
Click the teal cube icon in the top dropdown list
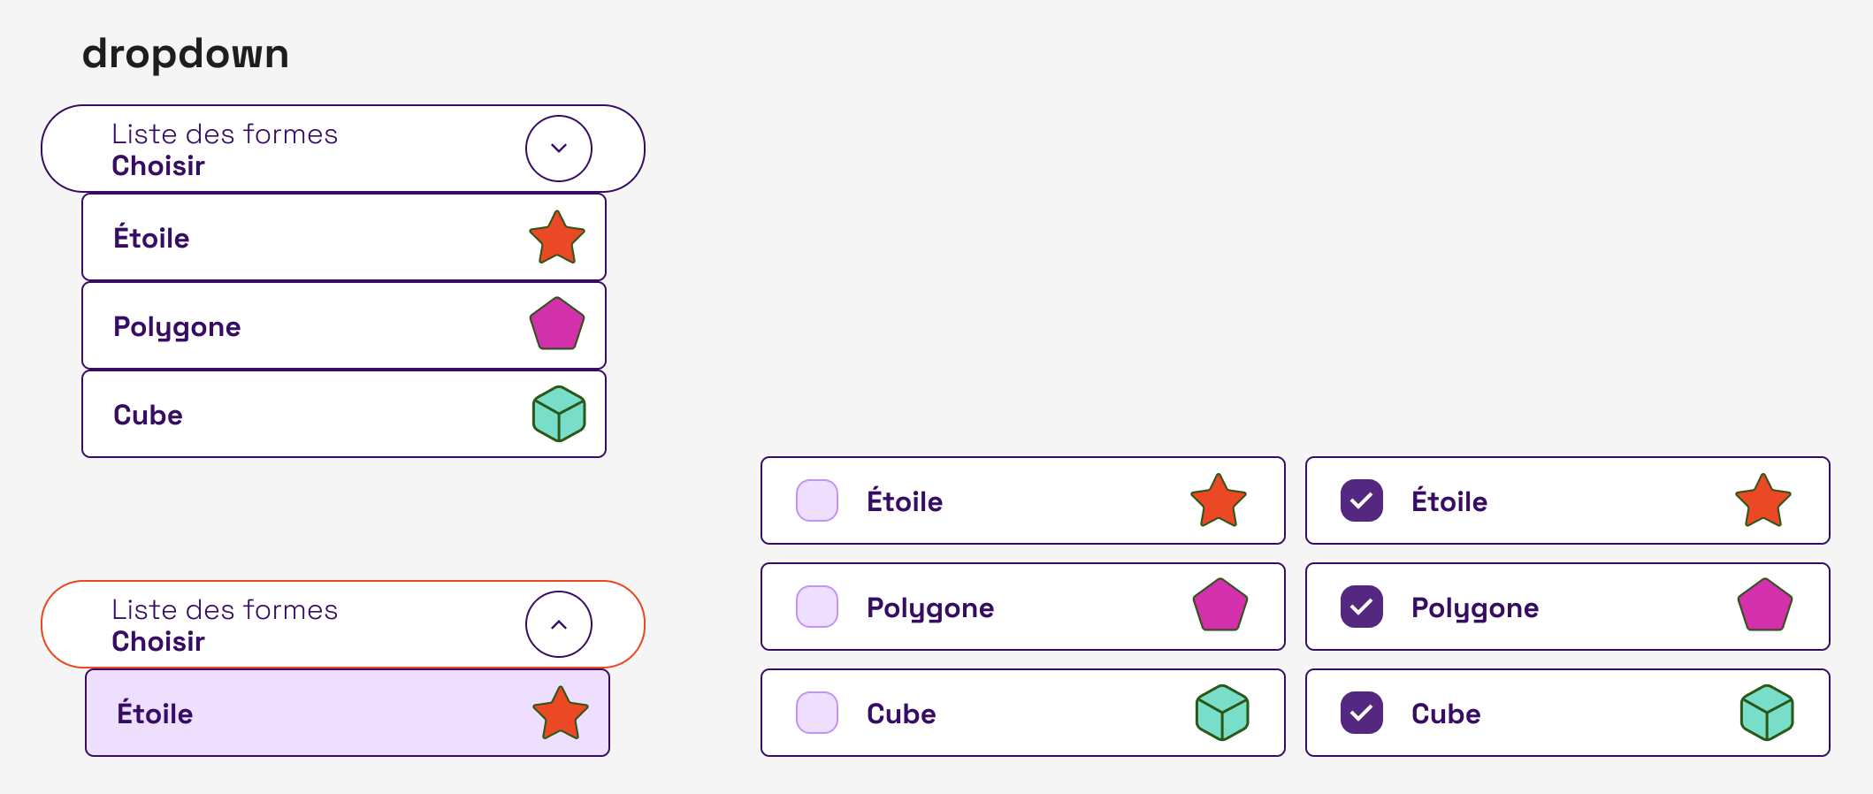click(559, 414)
